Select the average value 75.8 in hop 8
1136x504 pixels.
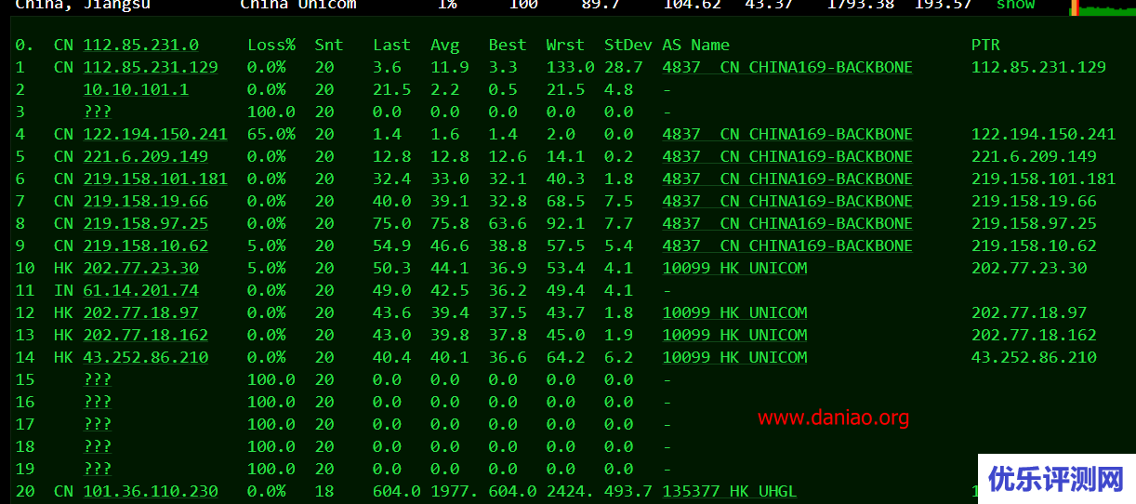point(450,223)
